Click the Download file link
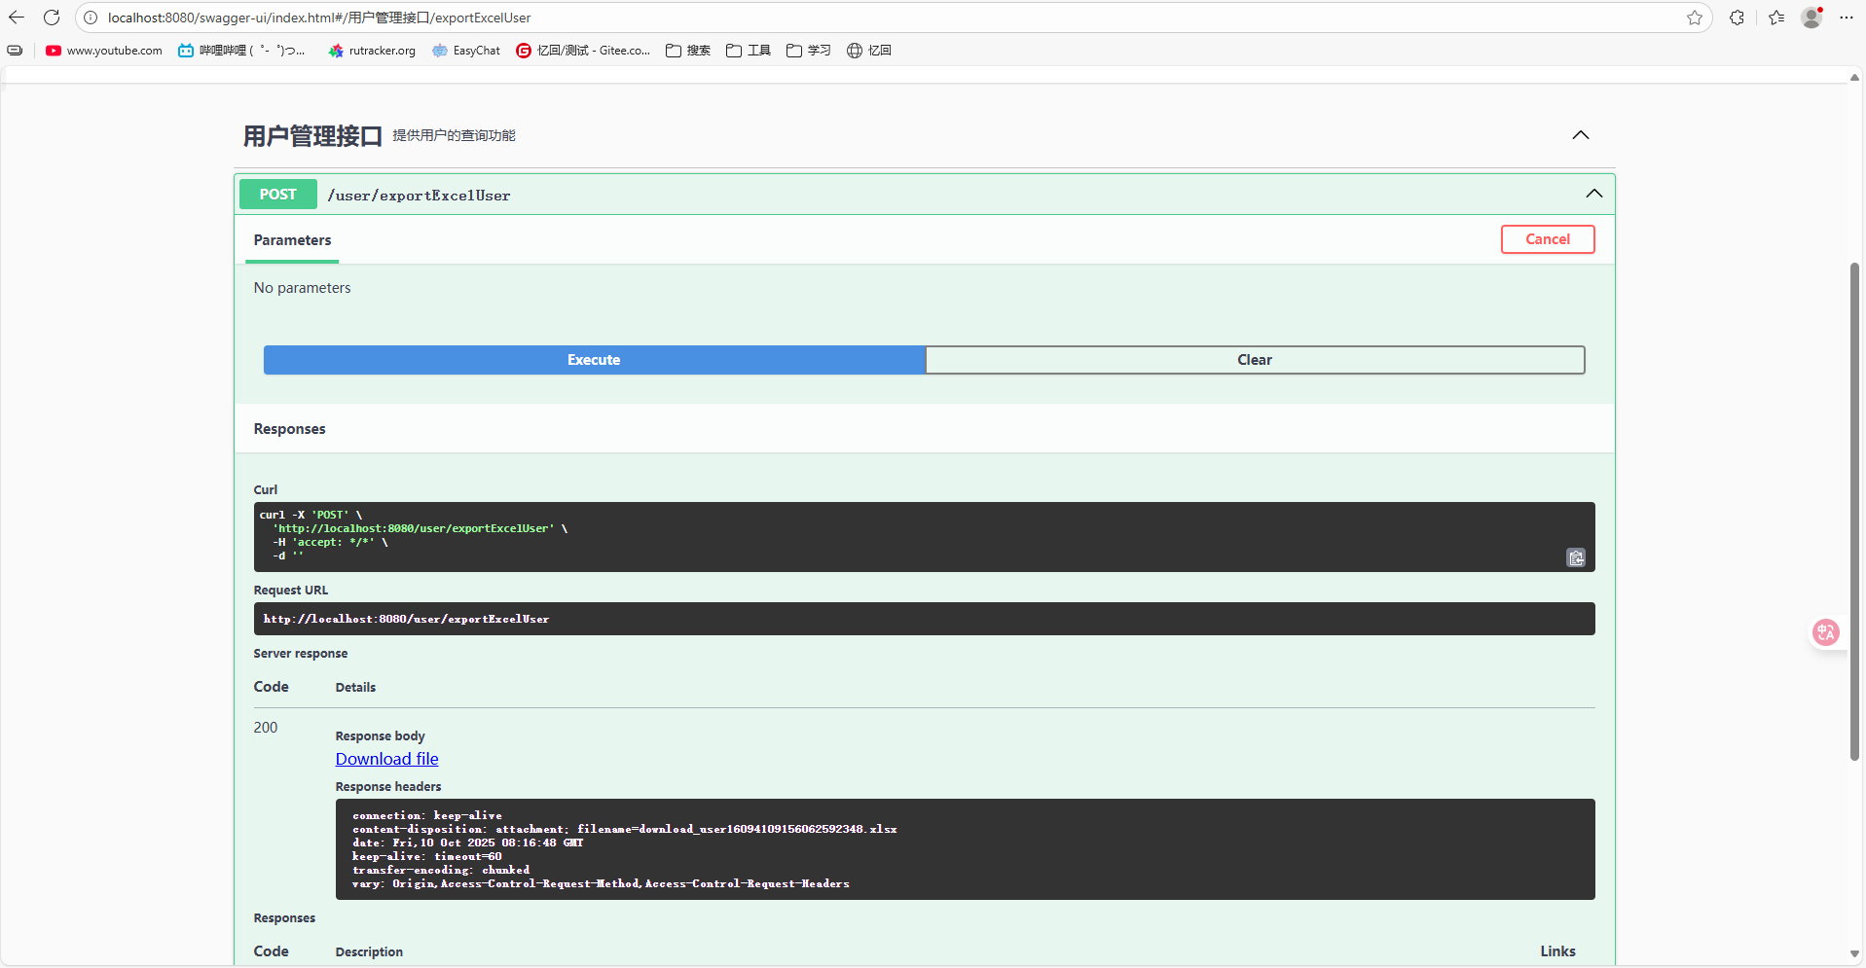 click(x=386, y=759)
